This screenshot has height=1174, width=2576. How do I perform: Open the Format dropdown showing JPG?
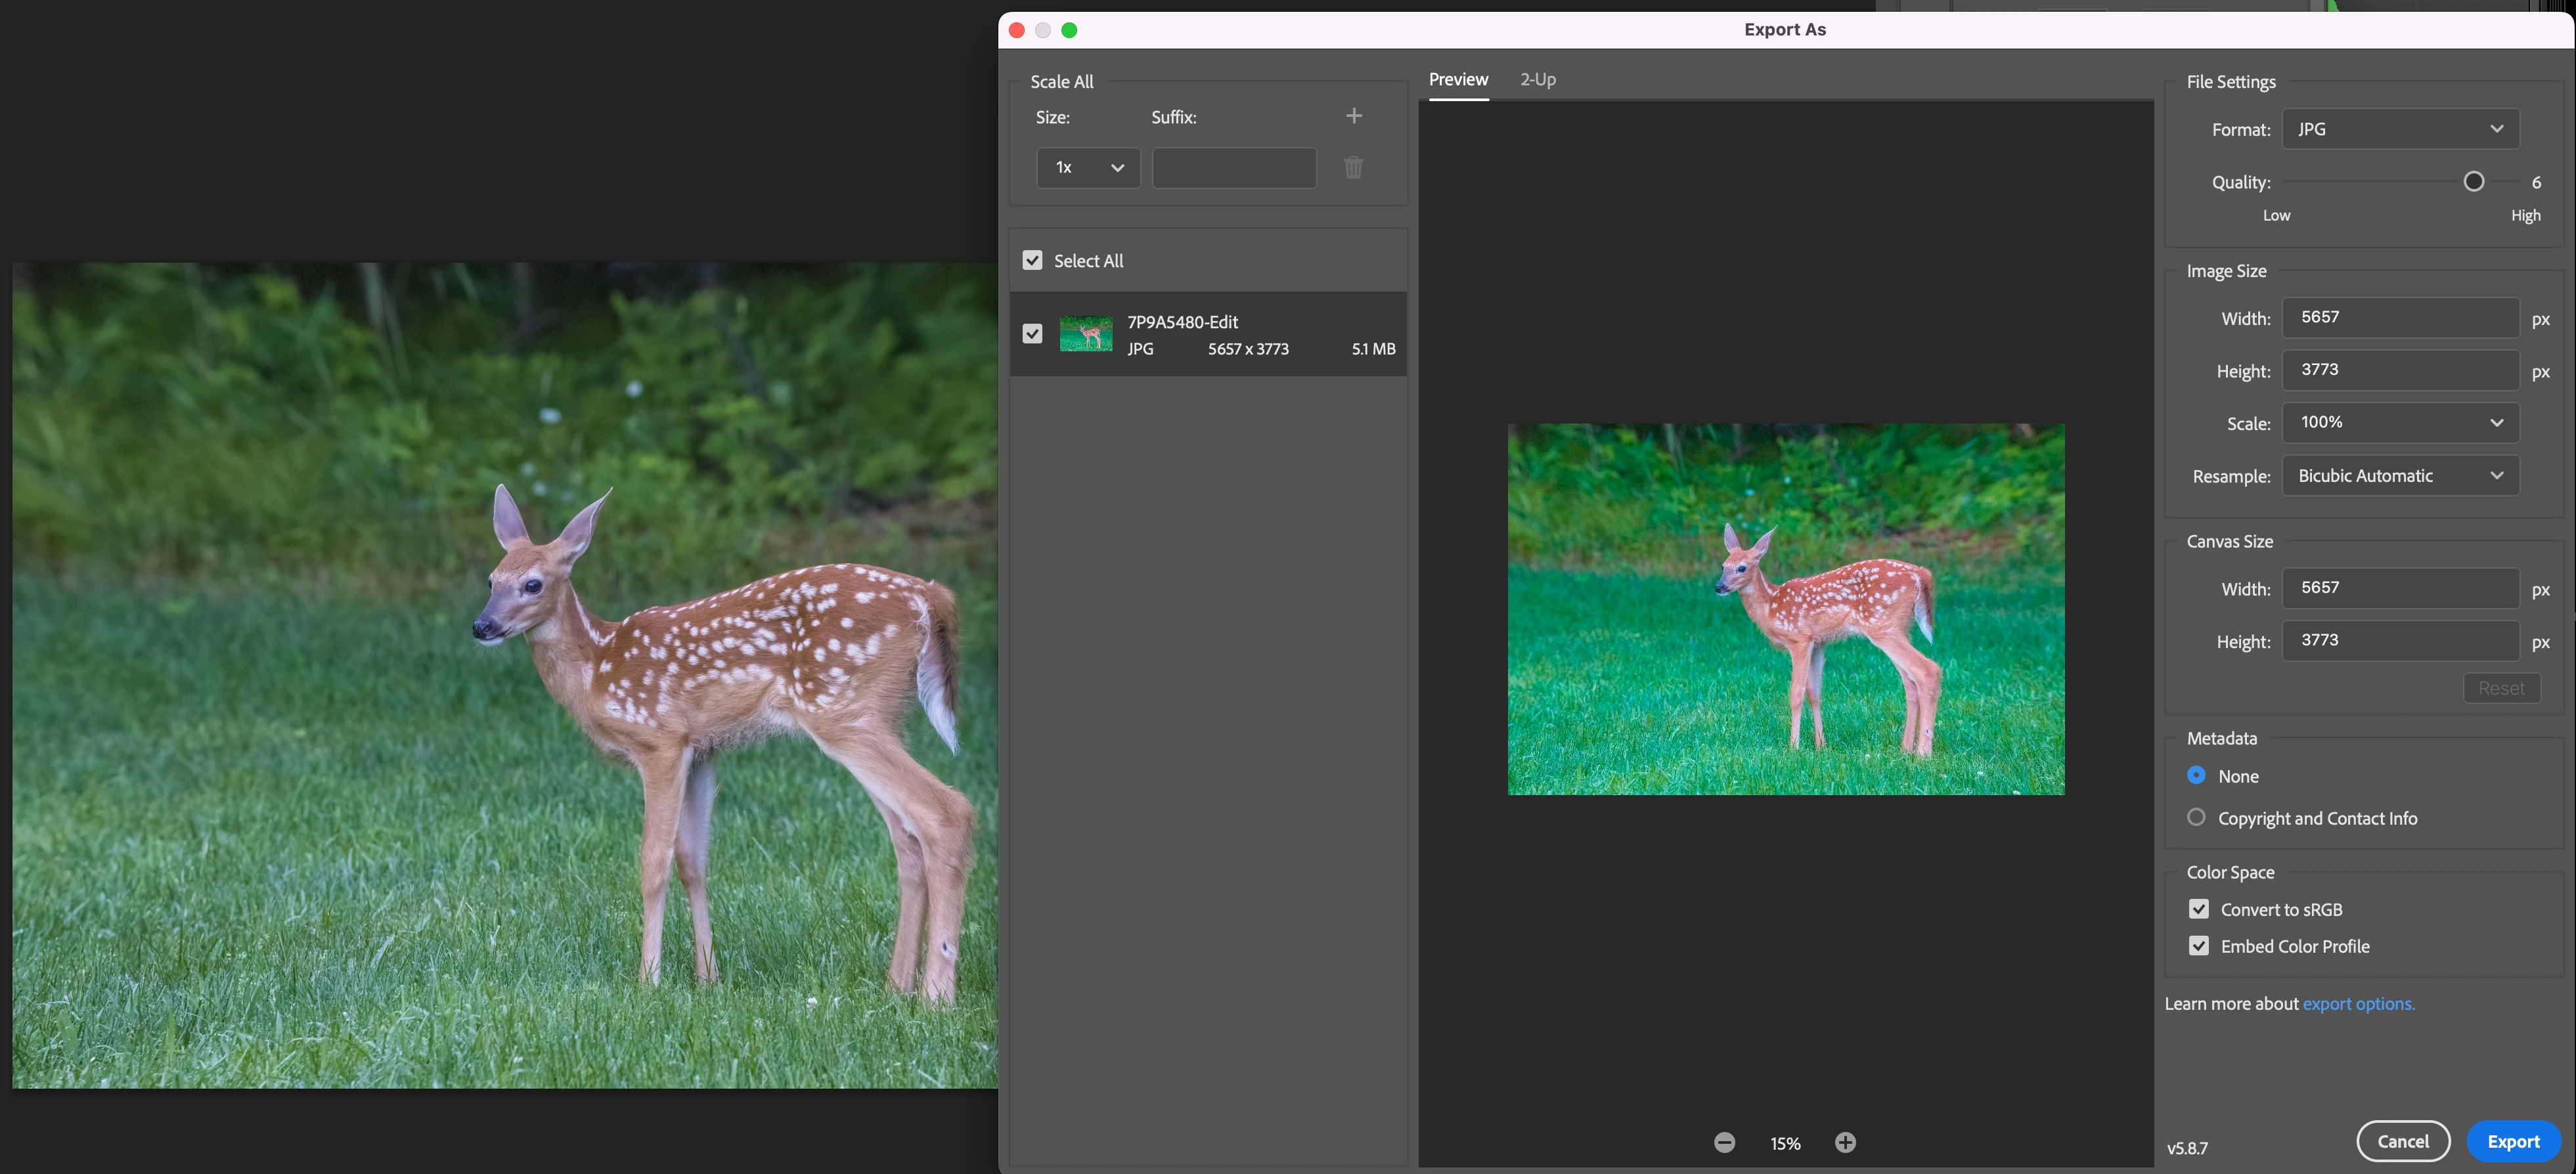click(2399, 129)
